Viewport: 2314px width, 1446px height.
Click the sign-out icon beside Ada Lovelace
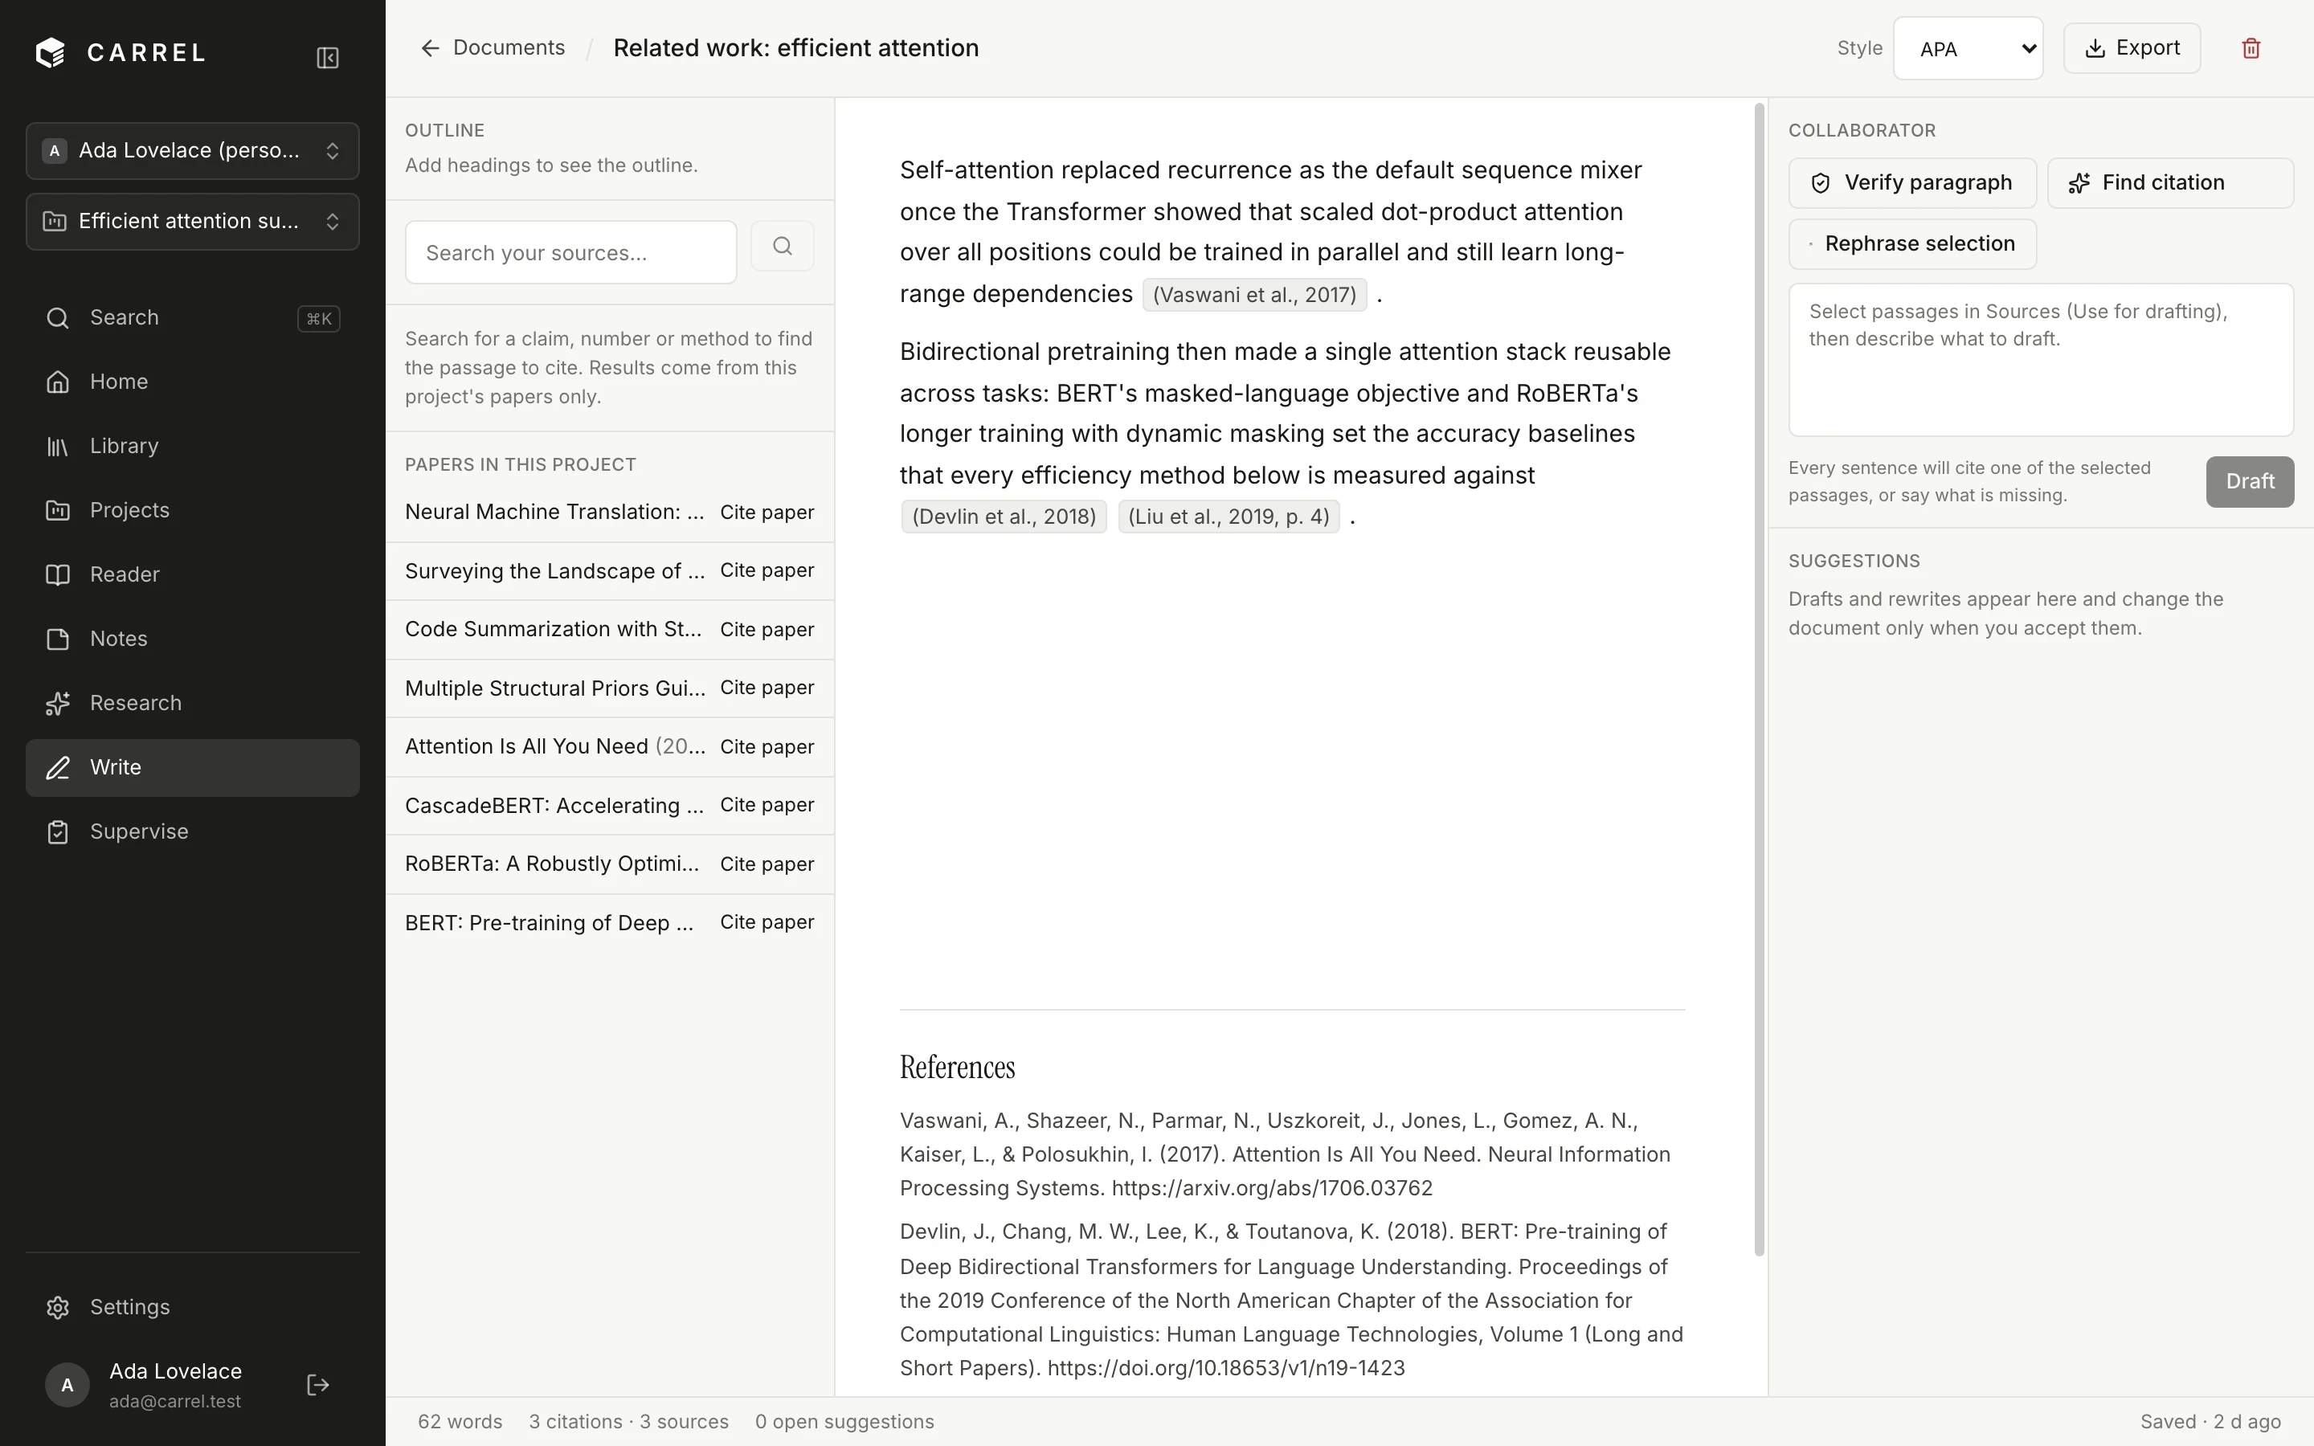317,1385
